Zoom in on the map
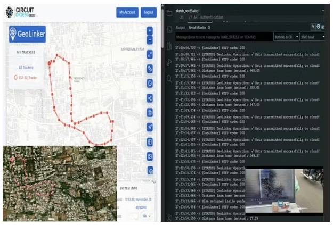Screen dimensions: 333x225 click(150, 30)
